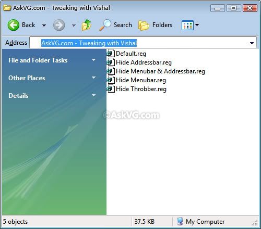Click the Search magnifier icon
The width and height of the screenshot is (261, 229).
pyautogui.click(x=105, y=25)
